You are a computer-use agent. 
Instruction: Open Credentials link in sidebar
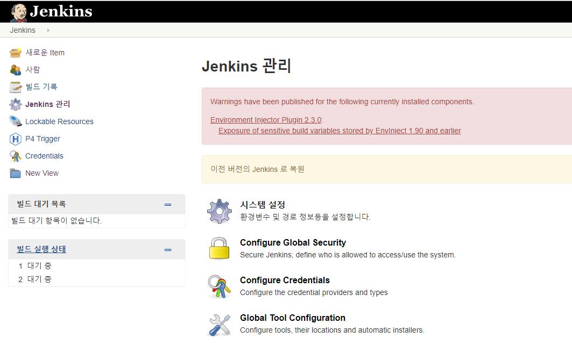pyautogui.click(x=44, y=156)
